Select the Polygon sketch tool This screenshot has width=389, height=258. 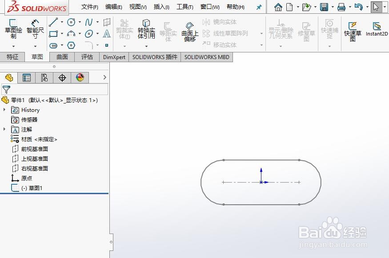(x=71, y=45)
